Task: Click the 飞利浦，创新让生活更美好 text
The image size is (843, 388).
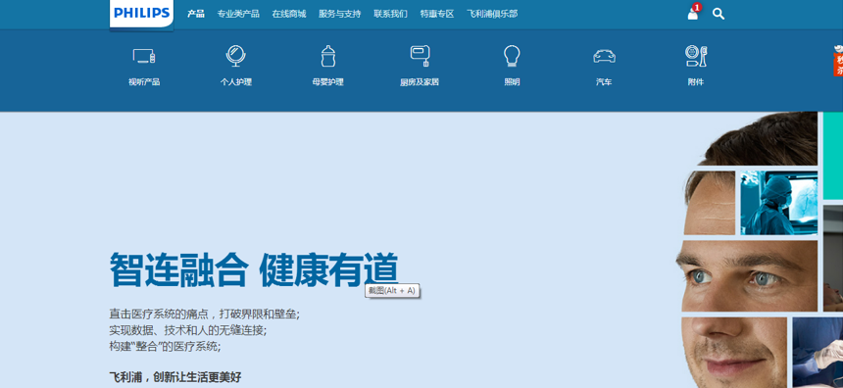Action: click(175, 376)
